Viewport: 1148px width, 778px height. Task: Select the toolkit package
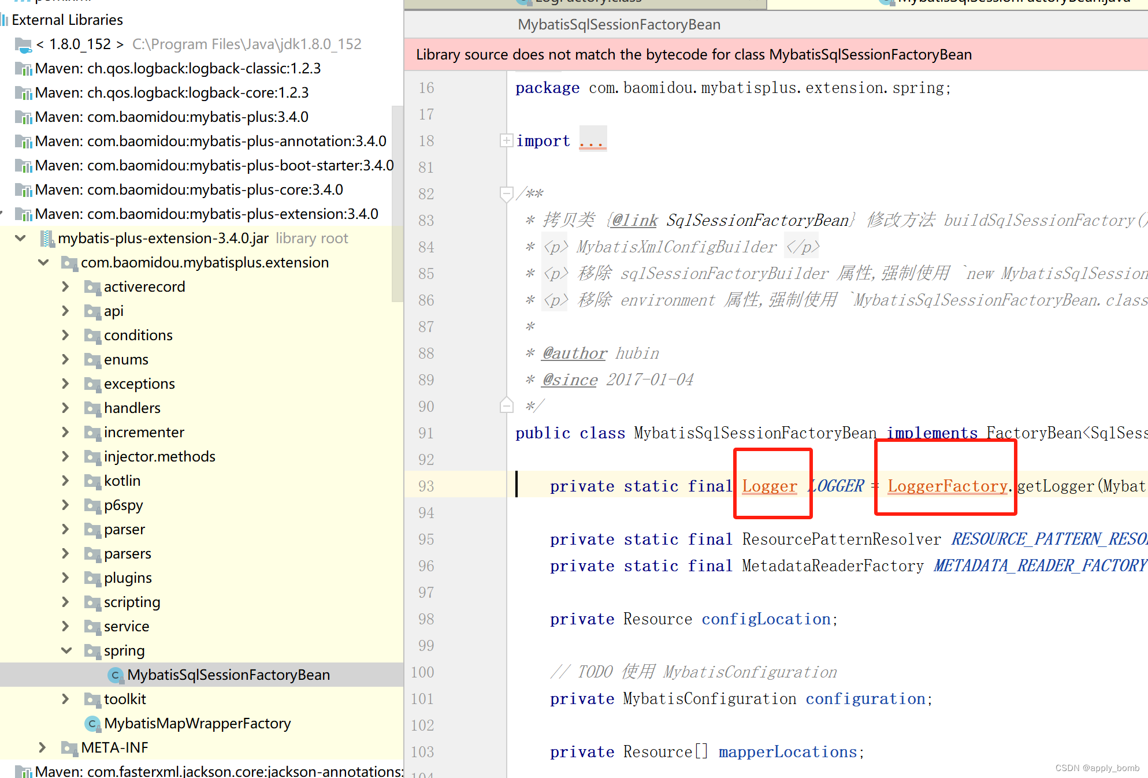[125, 699]
